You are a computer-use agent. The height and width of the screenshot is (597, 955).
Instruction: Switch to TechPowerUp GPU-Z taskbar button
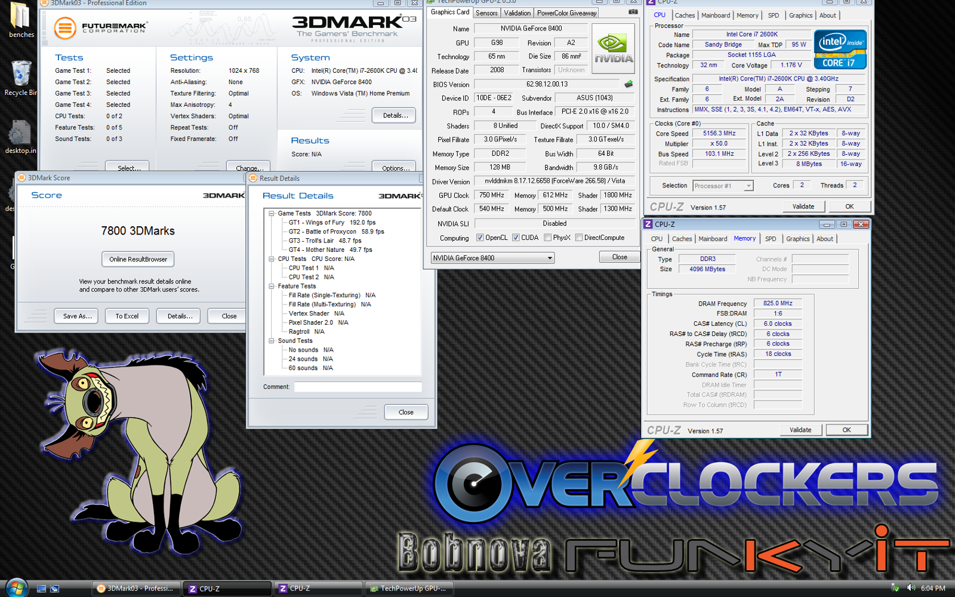[x=409, y=589]
